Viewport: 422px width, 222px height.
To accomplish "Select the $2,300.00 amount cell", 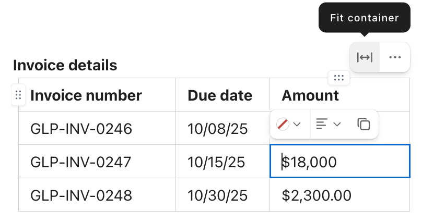I will (316, 195).
